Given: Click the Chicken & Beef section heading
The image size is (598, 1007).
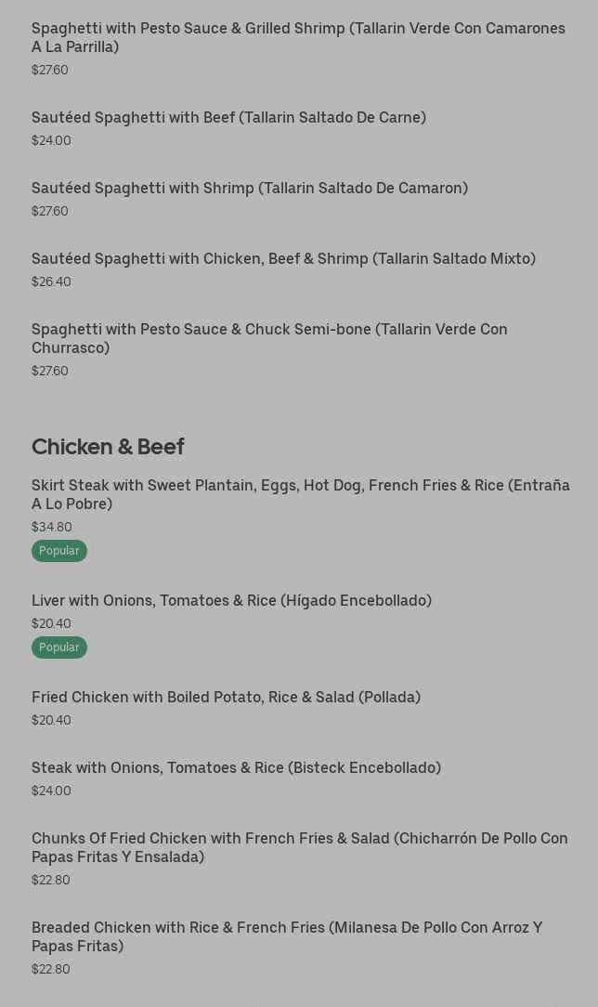Looking at the screenshot, I should 108,447.
